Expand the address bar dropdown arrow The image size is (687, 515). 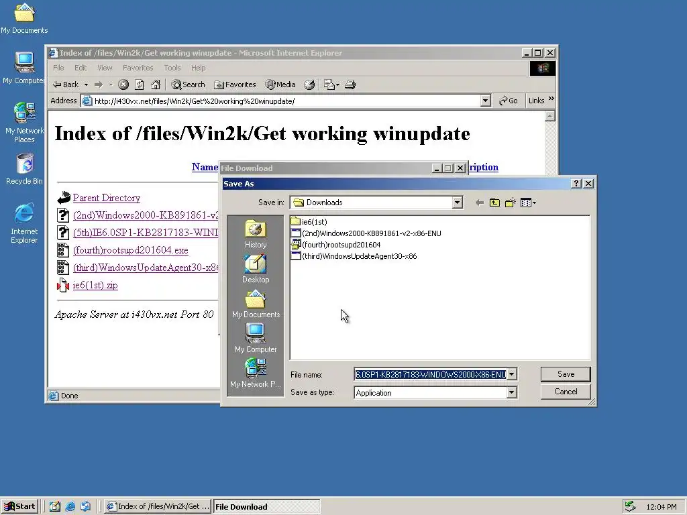click(x=485, y=101)
